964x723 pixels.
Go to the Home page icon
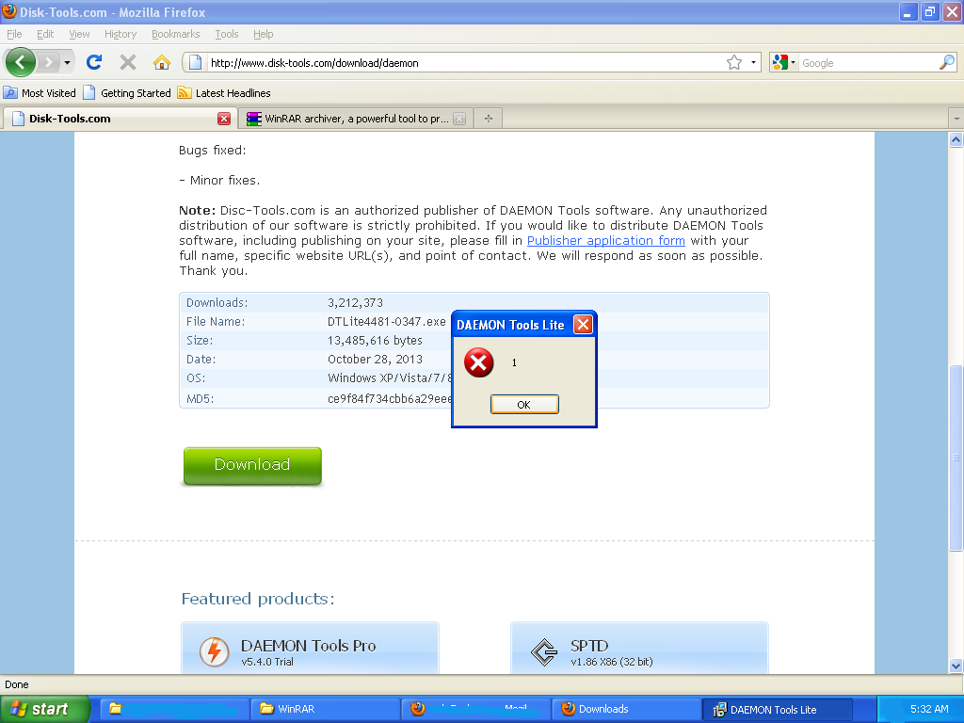click(x=162, y=62)
